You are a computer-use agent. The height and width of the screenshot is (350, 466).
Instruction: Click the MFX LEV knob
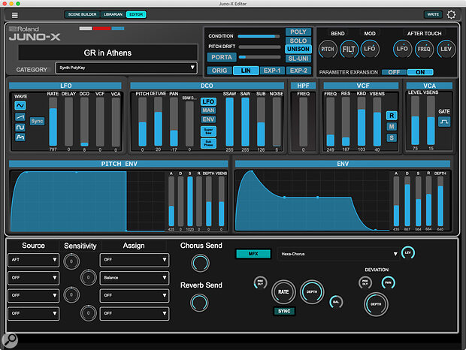(x=407, y=252)
